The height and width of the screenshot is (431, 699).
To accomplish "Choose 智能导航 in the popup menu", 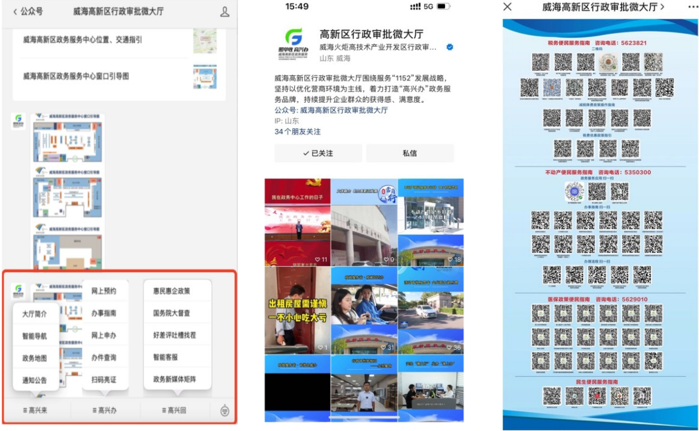I will (x=35, y=336).
